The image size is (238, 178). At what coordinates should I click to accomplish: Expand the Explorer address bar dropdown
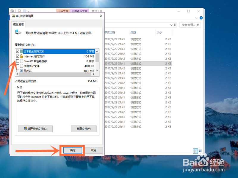[x=171, y=25]
